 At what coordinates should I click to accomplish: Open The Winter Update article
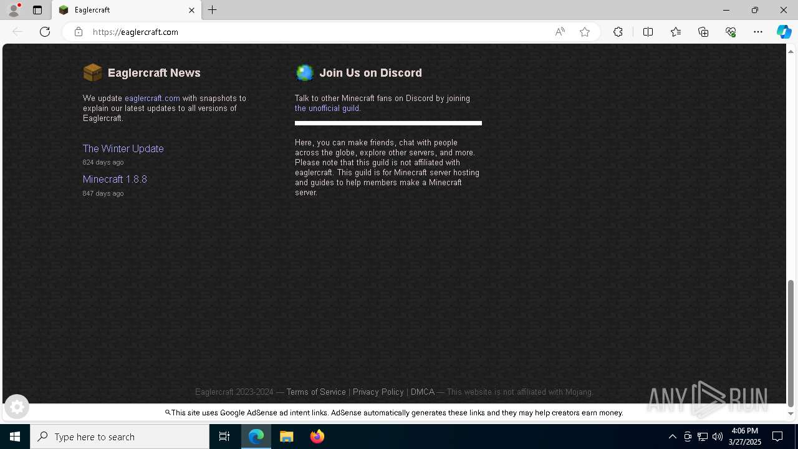point(123,148)
